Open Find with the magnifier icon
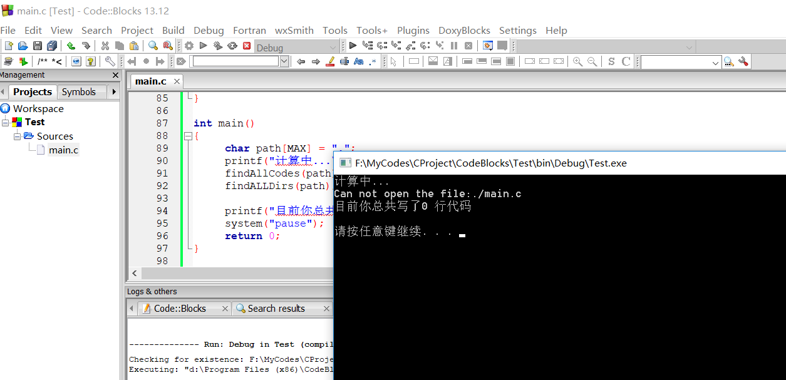 153,46
